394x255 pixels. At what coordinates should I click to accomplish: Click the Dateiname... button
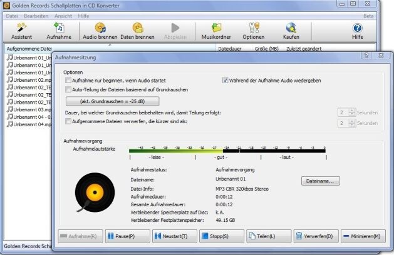click(x=320, y=181)
